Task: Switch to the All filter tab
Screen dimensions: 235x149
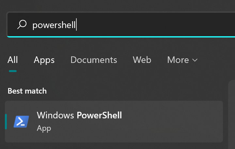Action: pos(13,60)
